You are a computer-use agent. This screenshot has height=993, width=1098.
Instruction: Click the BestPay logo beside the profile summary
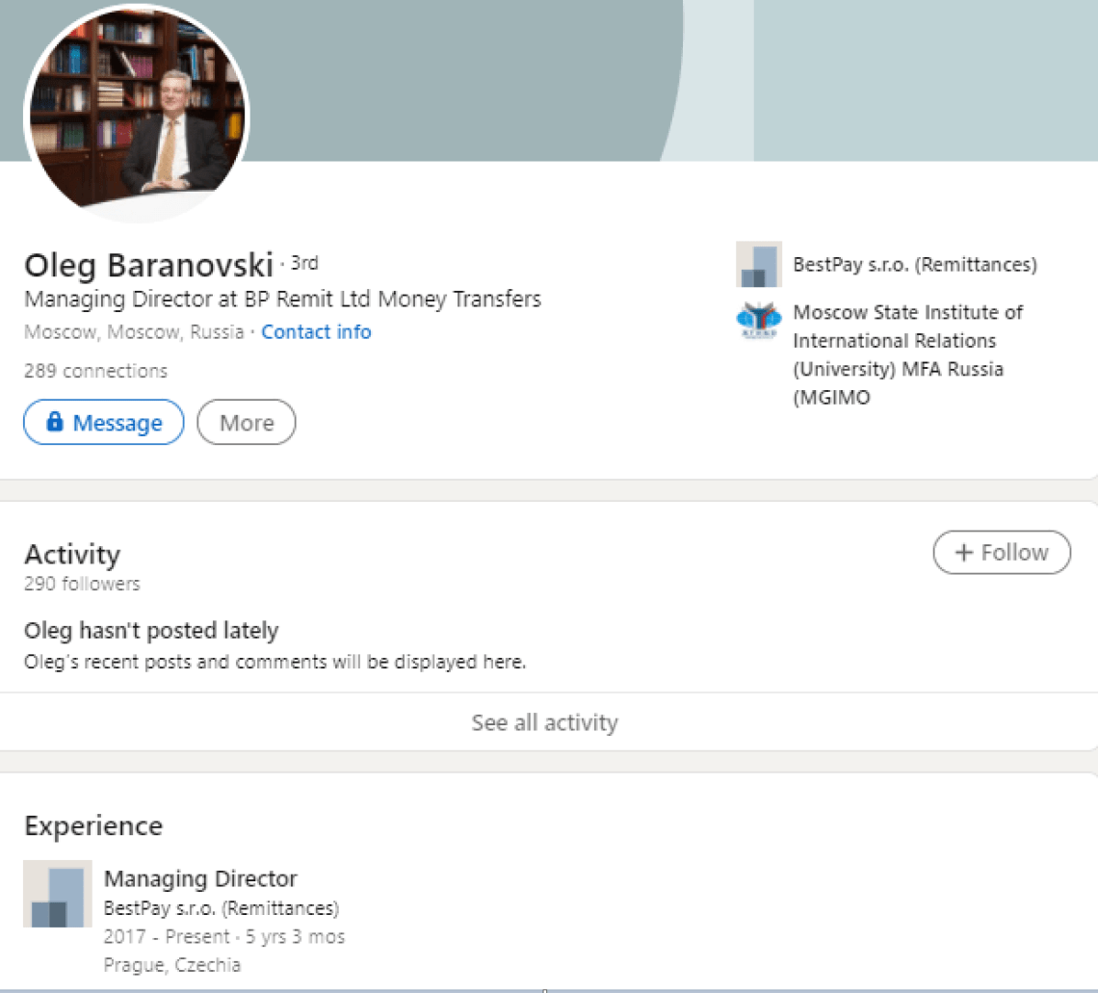[x=758, y=265]
